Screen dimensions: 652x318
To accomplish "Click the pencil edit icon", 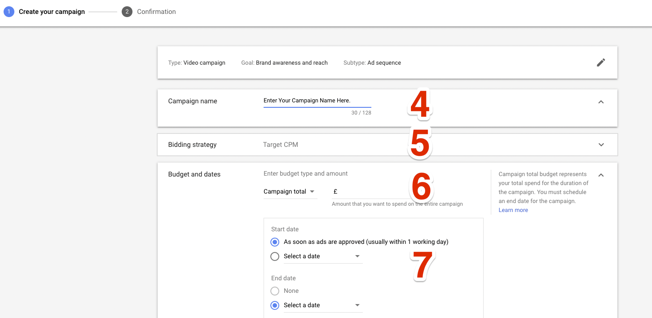I will click(601, 62).
